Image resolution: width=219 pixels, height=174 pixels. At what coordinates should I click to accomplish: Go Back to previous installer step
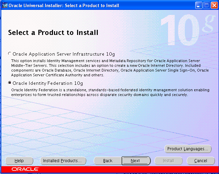(108, 161)
